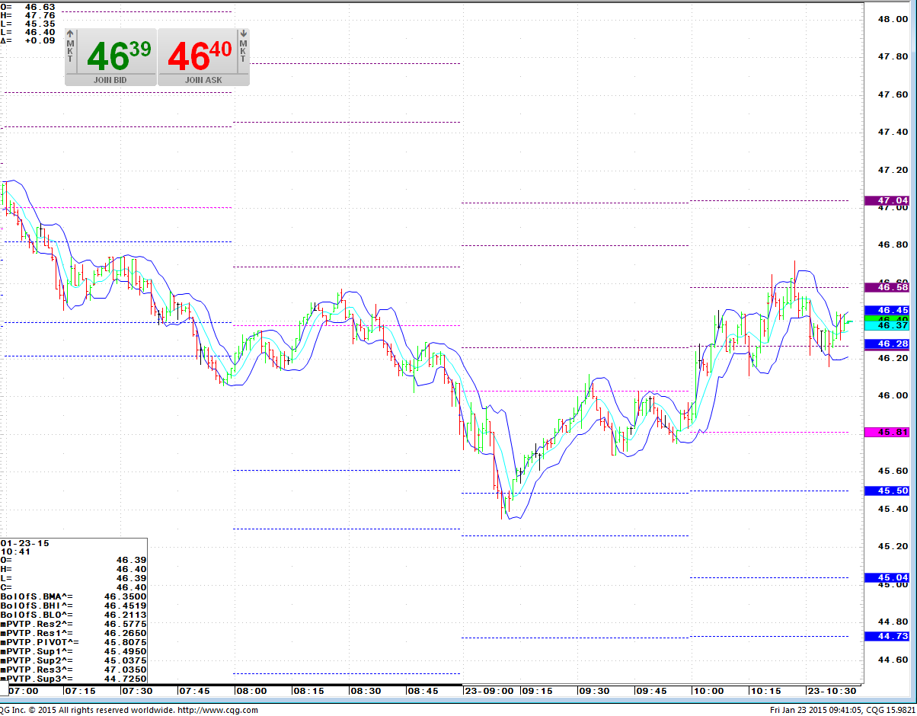
Task: Open the http://www.cqg.com link
Action: [218, 710]
